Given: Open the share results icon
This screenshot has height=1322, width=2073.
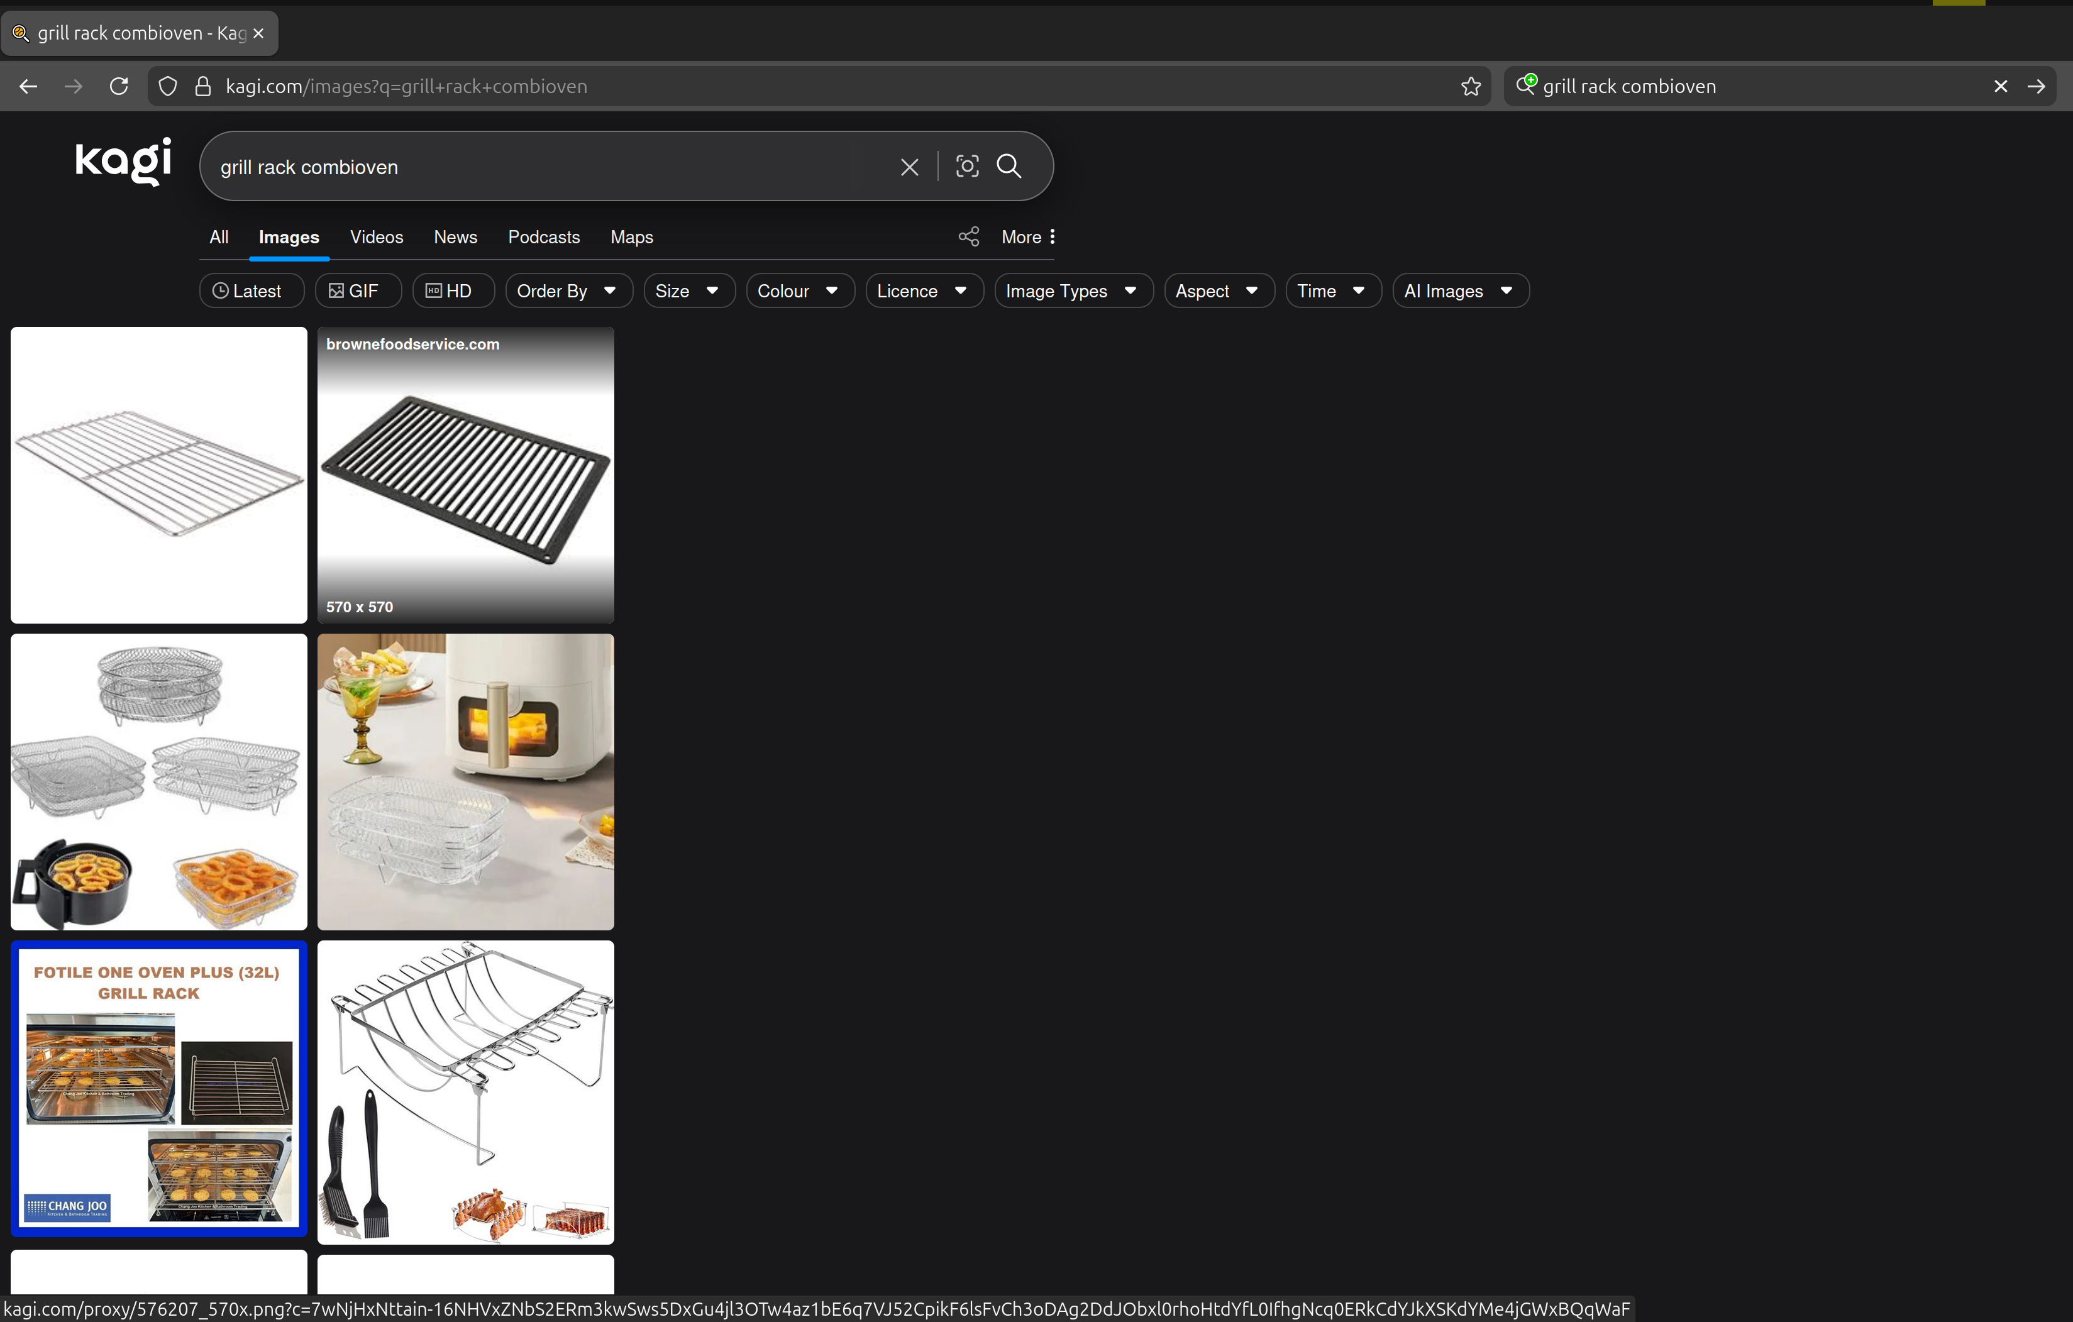Looking at the screenshot, I should coord(968,236).
